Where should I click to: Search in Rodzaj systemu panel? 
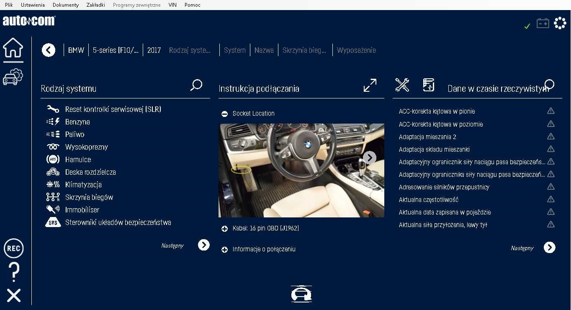[196, 85]
